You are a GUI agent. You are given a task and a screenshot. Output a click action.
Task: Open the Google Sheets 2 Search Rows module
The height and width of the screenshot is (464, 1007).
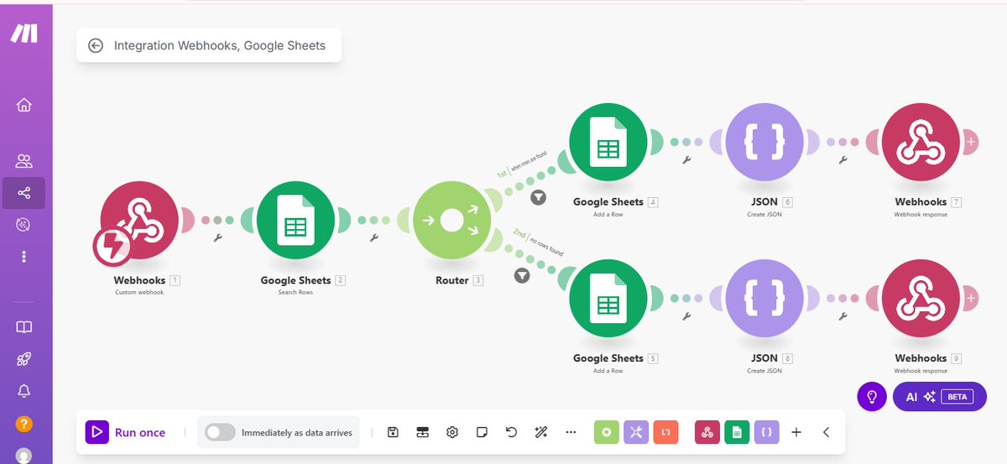(x=295, y=221)
